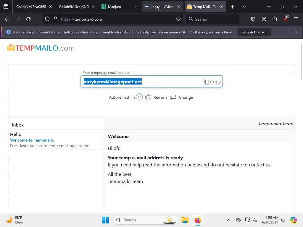Open the Copilot preview icon

pos(294,220)
